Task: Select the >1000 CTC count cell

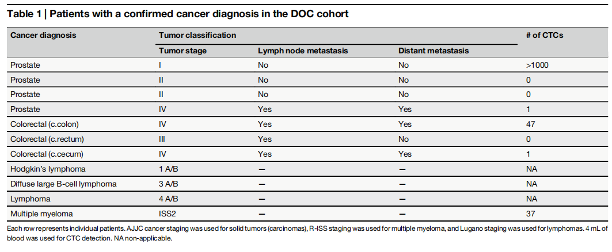Action: pyautogui.click(x=537, y=65)
